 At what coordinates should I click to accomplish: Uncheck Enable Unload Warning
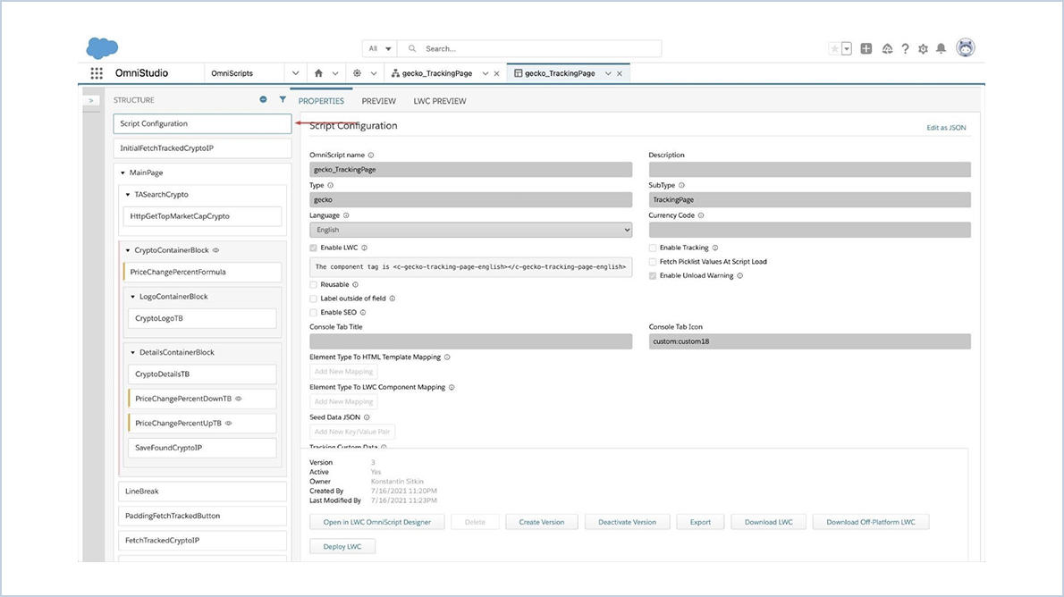tap(652, 276)
